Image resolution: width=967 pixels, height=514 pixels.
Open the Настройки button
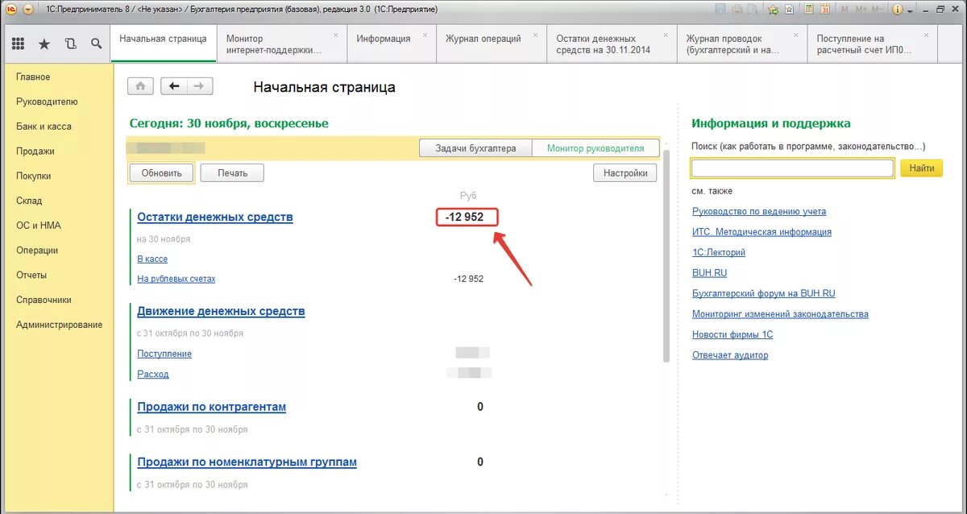coord(625,172)
